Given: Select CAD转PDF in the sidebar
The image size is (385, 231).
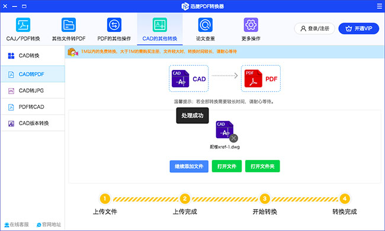Looking at the screenshot, I should tap(33, 74).
